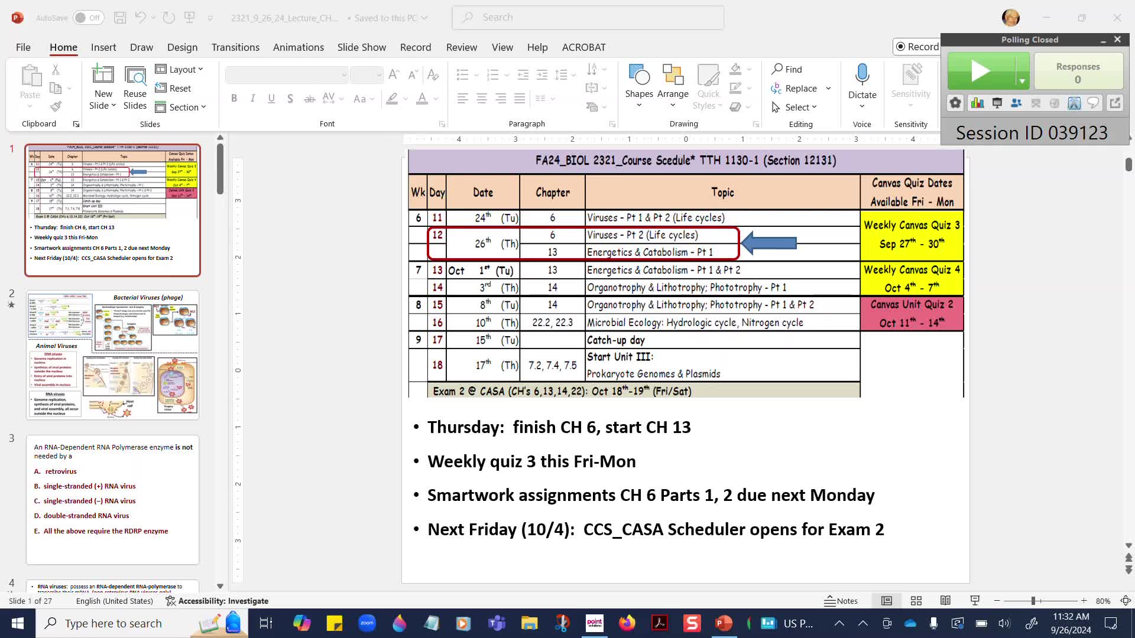Click the Format Painter brush icon
The width and height of the screenshot is (1135, 638).
tap(56, 107)
